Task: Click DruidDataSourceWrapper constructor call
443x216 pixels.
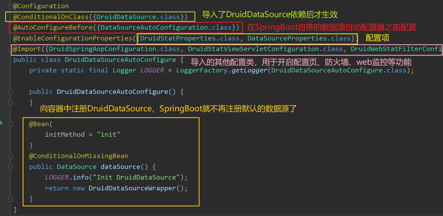Action: tap(132, 188)
